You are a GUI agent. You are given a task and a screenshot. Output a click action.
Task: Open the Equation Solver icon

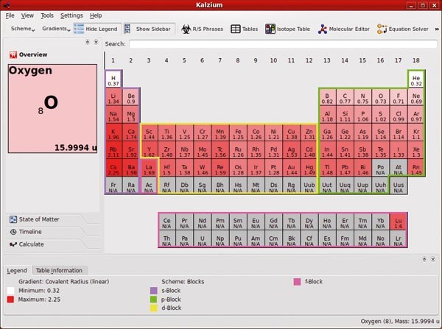pyautogui.click(x=382, y=29)
